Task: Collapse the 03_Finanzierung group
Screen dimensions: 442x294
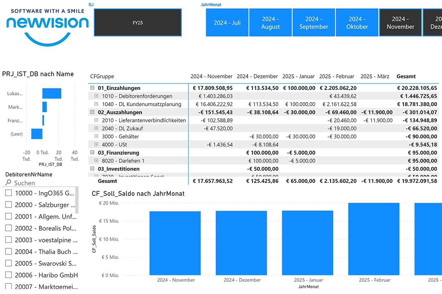Action: (92, 153)
